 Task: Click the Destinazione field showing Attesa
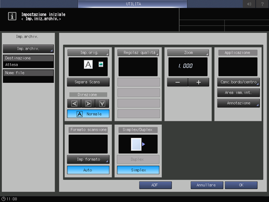coord(28,61)
